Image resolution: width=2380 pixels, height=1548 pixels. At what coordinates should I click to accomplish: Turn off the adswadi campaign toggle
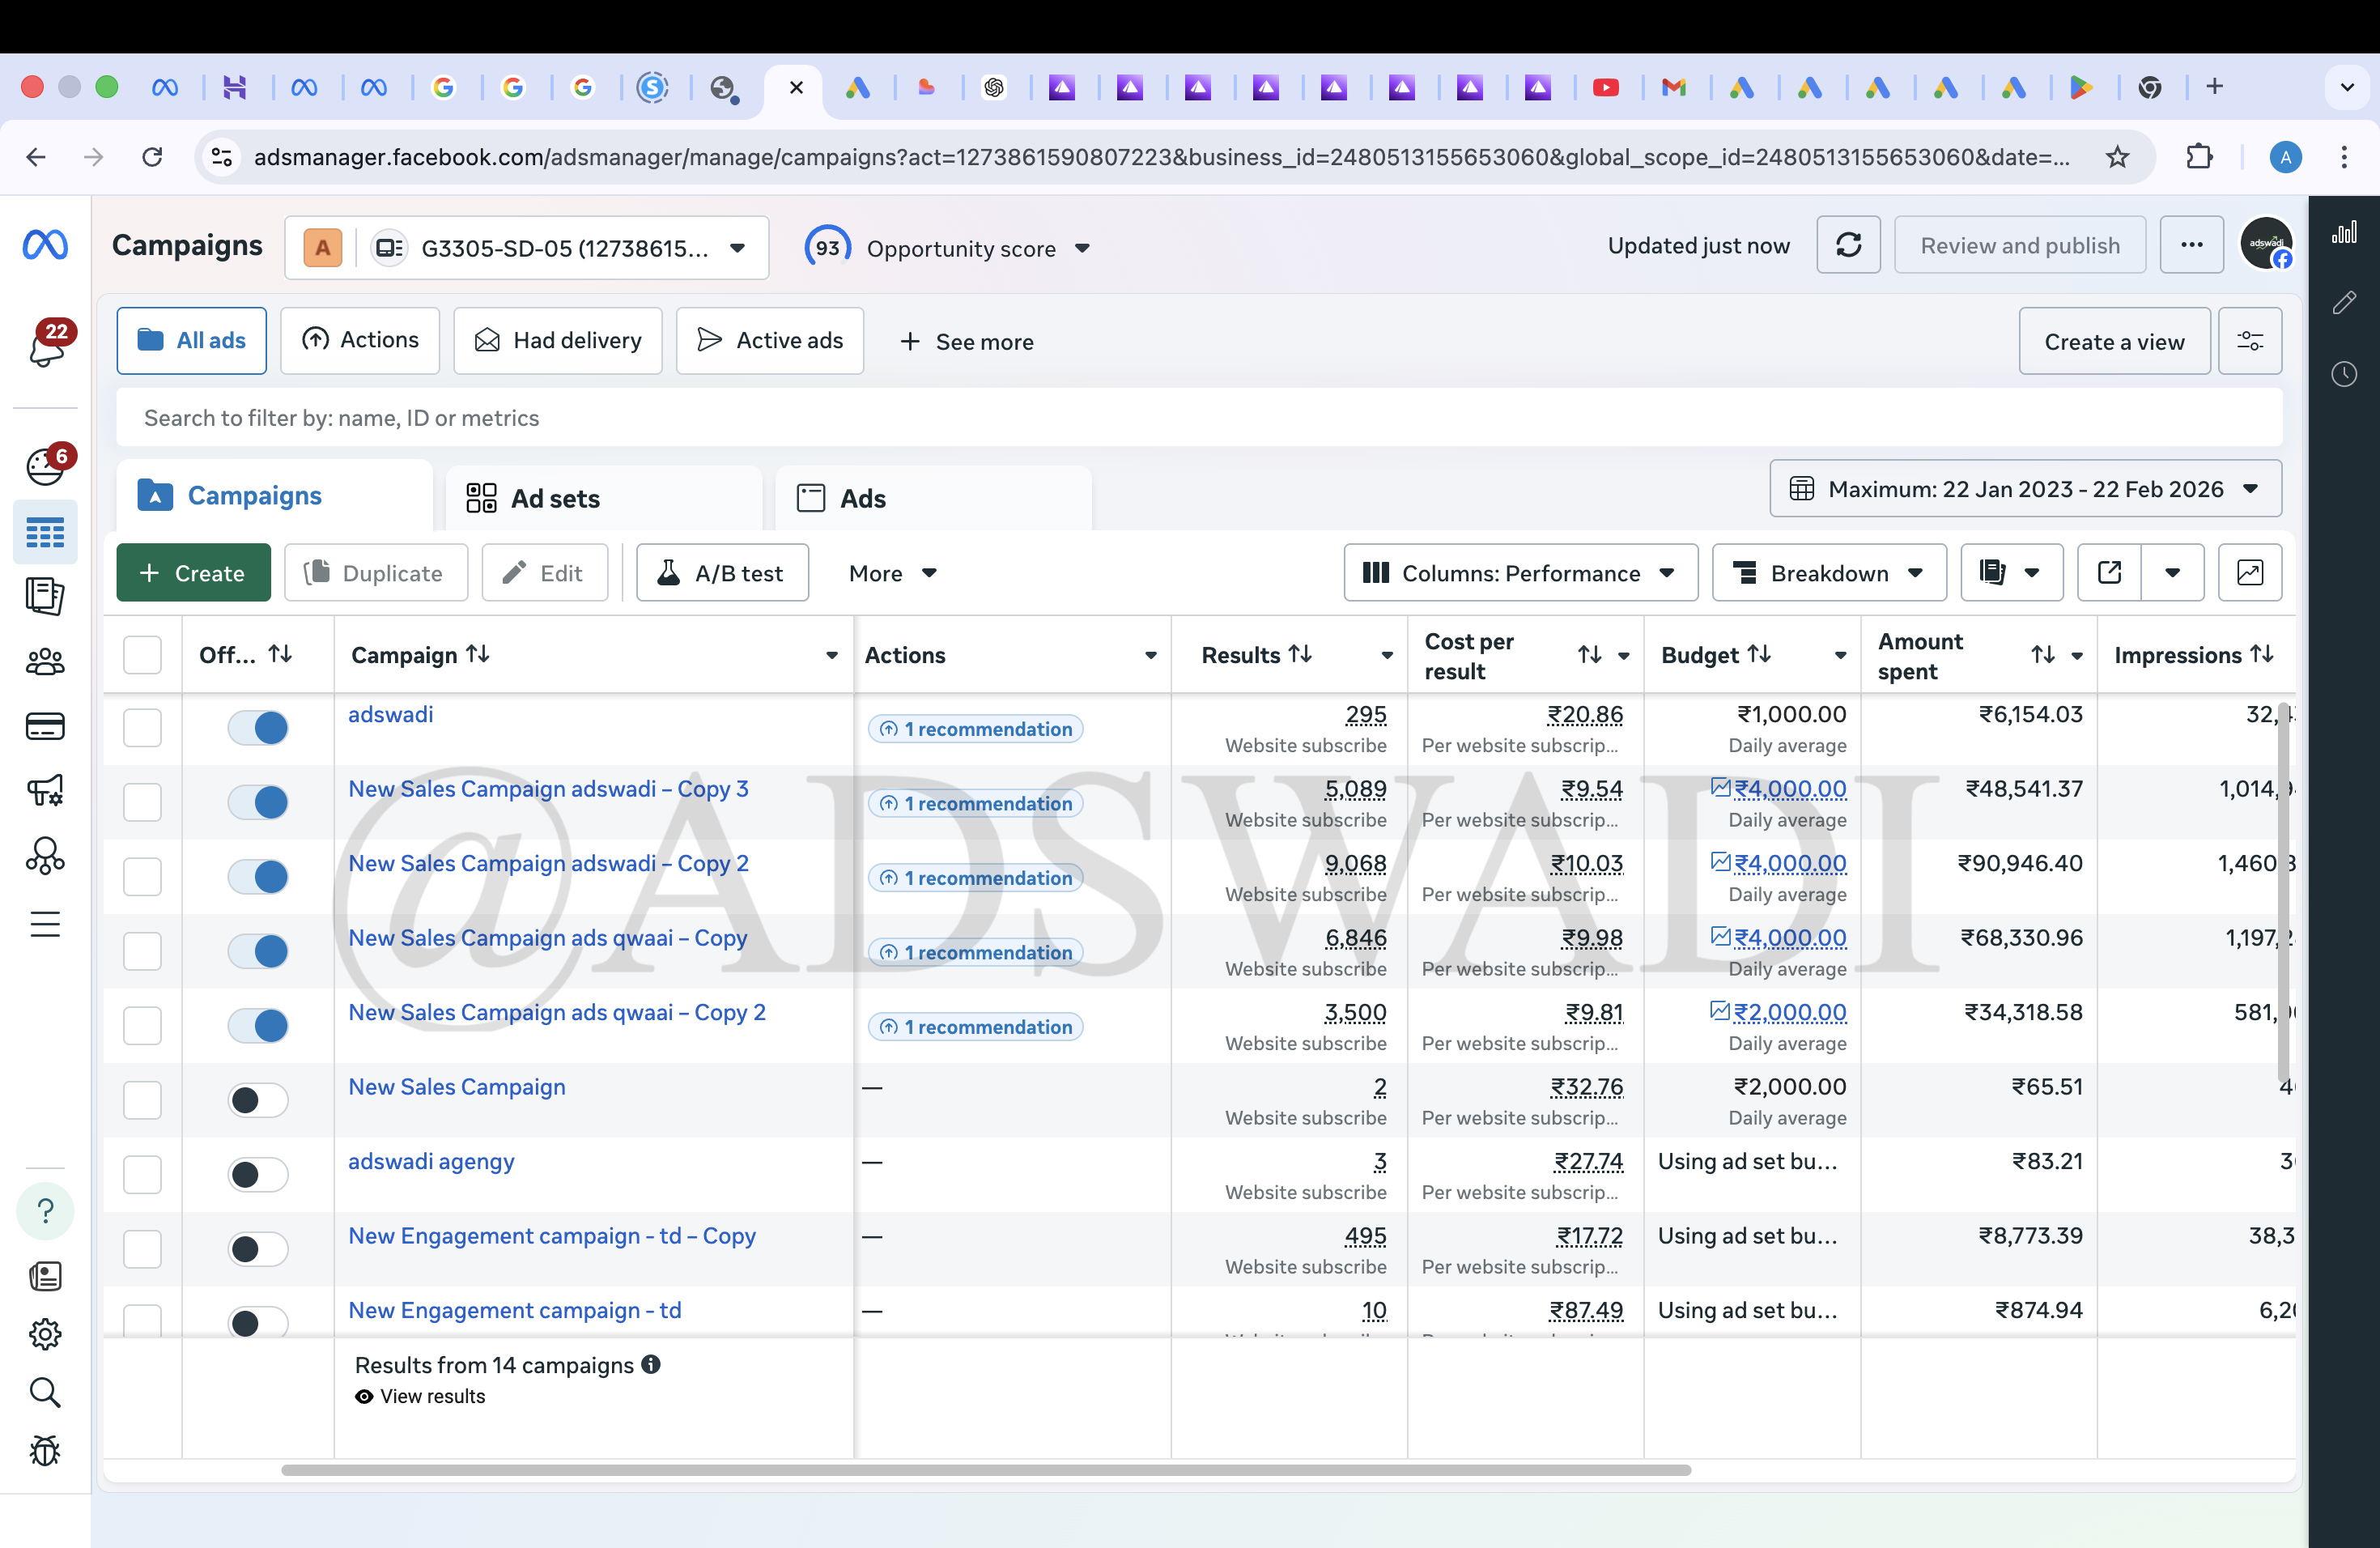tap(258, 727)
